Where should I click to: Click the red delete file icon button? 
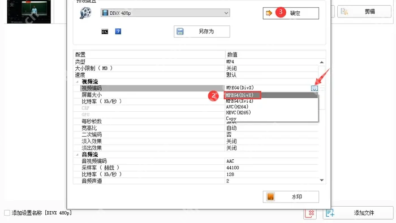309,213
